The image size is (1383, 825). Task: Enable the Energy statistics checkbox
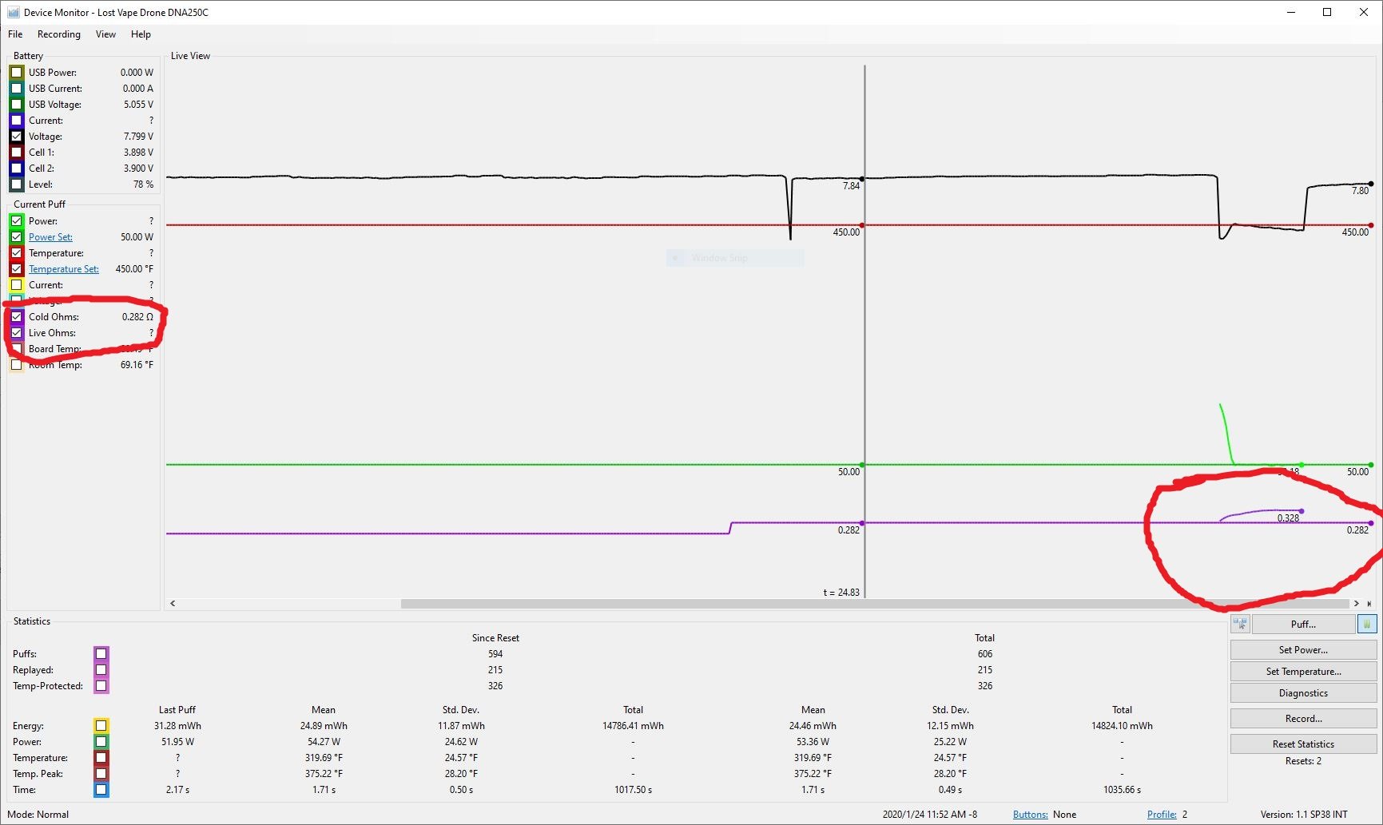coord(101,726)
